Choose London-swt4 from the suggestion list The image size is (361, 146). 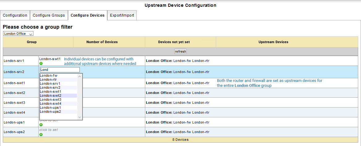[50, 103]
